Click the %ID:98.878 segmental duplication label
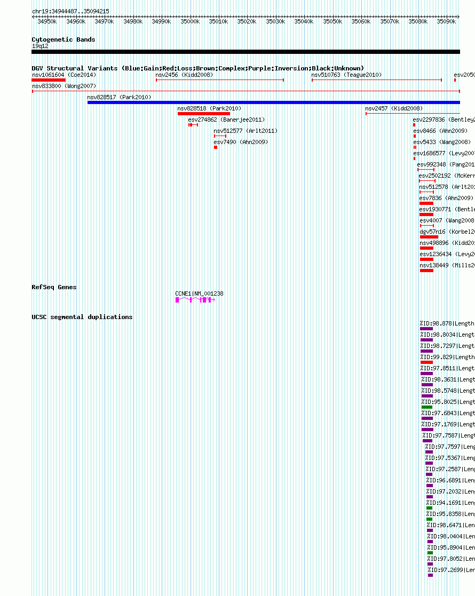The width and height of the screenshot is (475, 596). point(447,323)
